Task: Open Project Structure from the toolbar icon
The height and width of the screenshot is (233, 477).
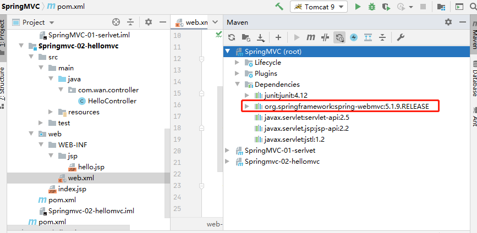Action: [x=441, y=7]
